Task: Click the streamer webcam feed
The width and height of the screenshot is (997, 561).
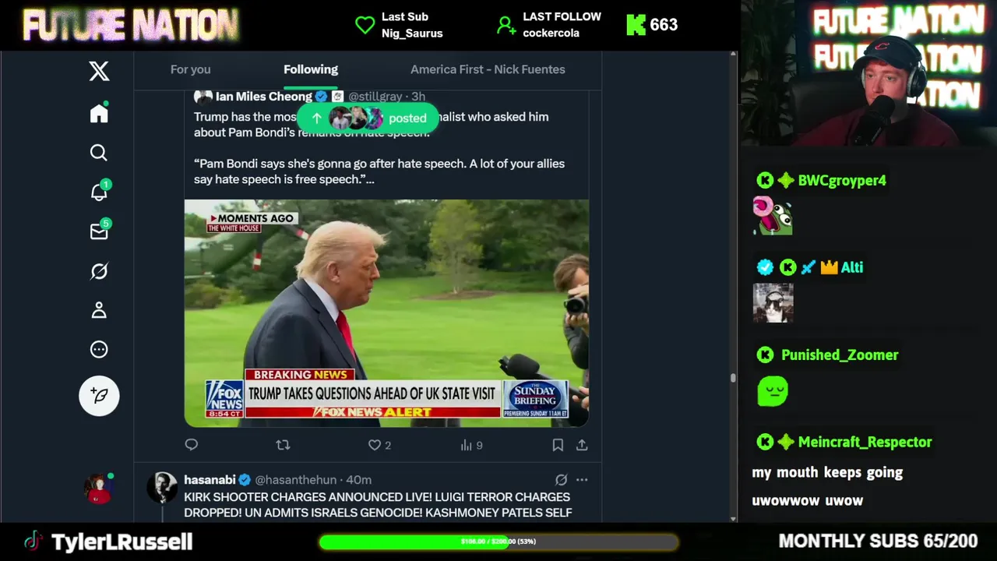Action: (x=868, y=74)
